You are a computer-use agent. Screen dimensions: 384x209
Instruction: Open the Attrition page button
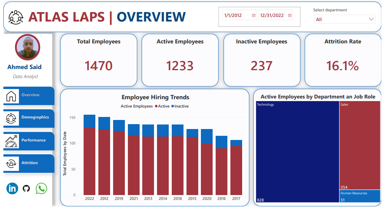[x=30, y=163]
